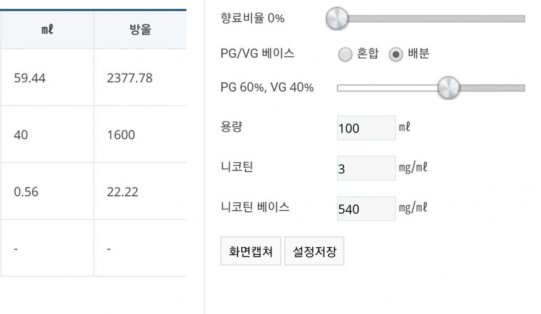541x314 pixels.
Task: Select the 0.56 ml cell
Action: point(47,191)
